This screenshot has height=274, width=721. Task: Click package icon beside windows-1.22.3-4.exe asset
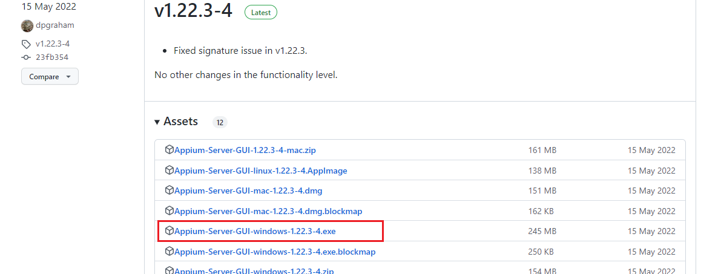tap(170, 231)
